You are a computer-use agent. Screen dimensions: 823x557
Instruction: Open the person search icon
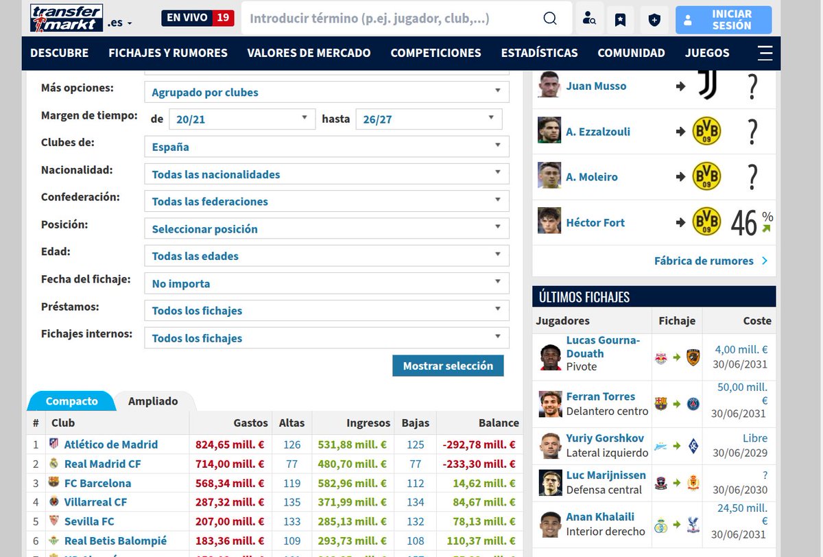[x=589, y=19]
